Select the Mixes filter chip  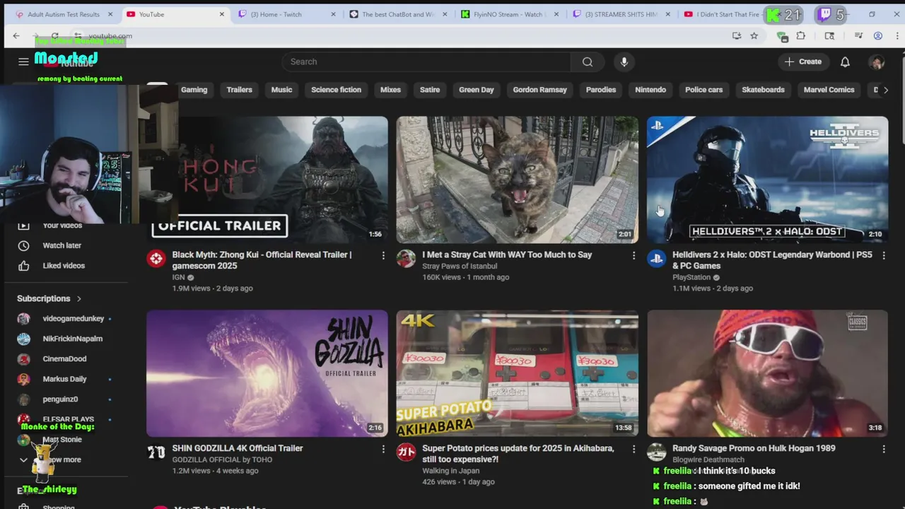click(x=390, y=90)
